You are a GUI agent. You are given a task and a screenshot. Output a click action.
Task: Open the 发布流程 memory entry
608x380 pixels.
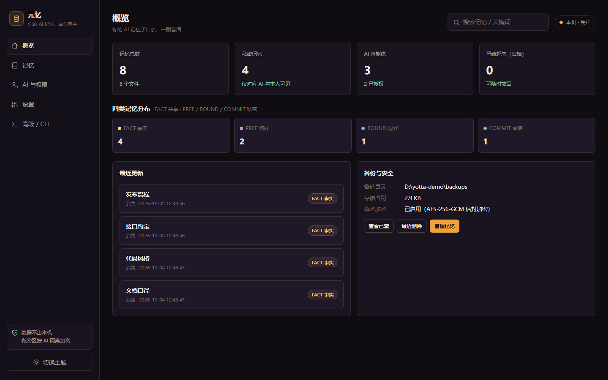pyautogui.click(x=231, y=198)
